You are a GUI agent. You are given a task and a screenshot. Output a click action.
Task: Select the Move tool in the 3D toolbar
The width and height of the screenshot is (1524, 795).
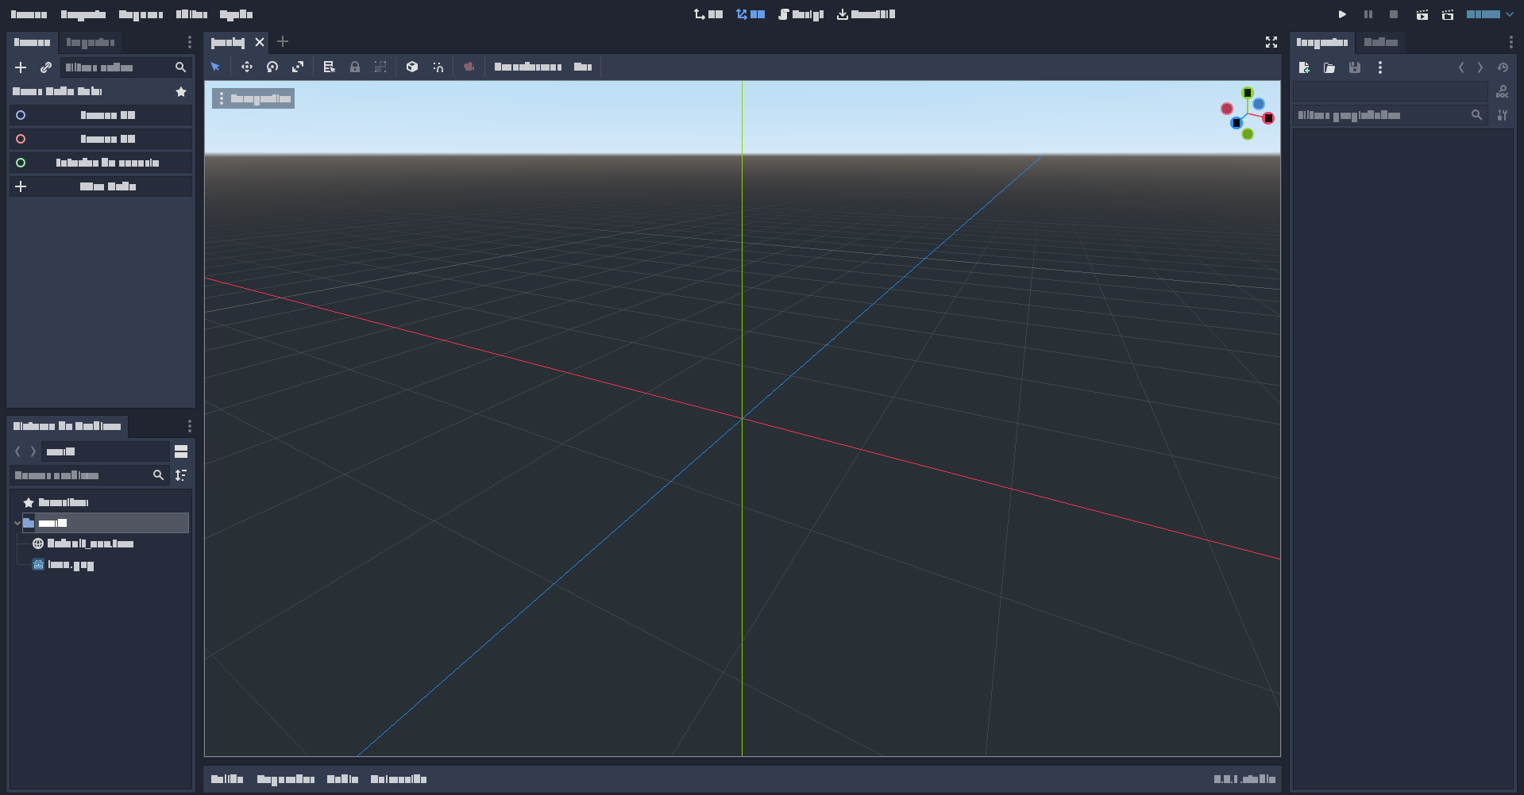click(246, 67)
